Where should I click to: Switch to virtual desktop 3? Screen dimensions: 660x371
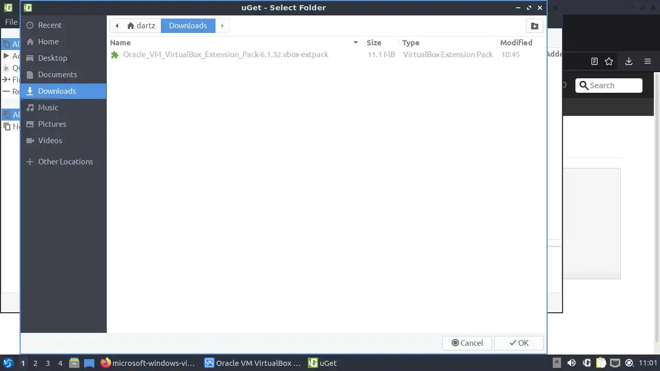(x=47, y=363)
